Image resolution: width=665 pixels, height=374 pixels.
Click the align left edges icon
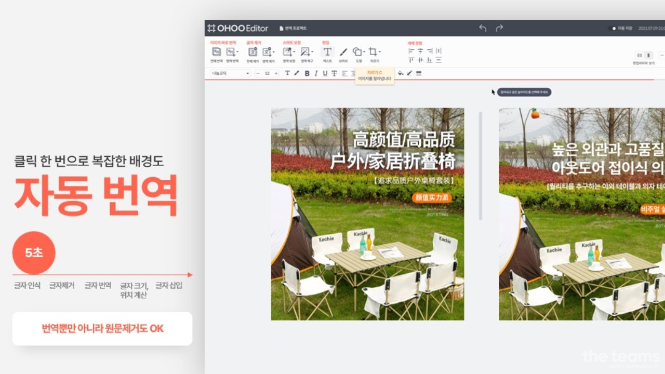411,51
